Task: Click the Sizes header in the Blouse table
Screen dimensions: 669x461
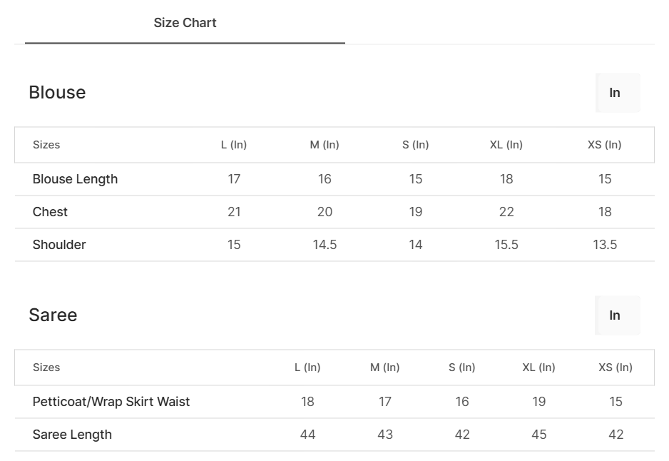Action: (46, 145)
